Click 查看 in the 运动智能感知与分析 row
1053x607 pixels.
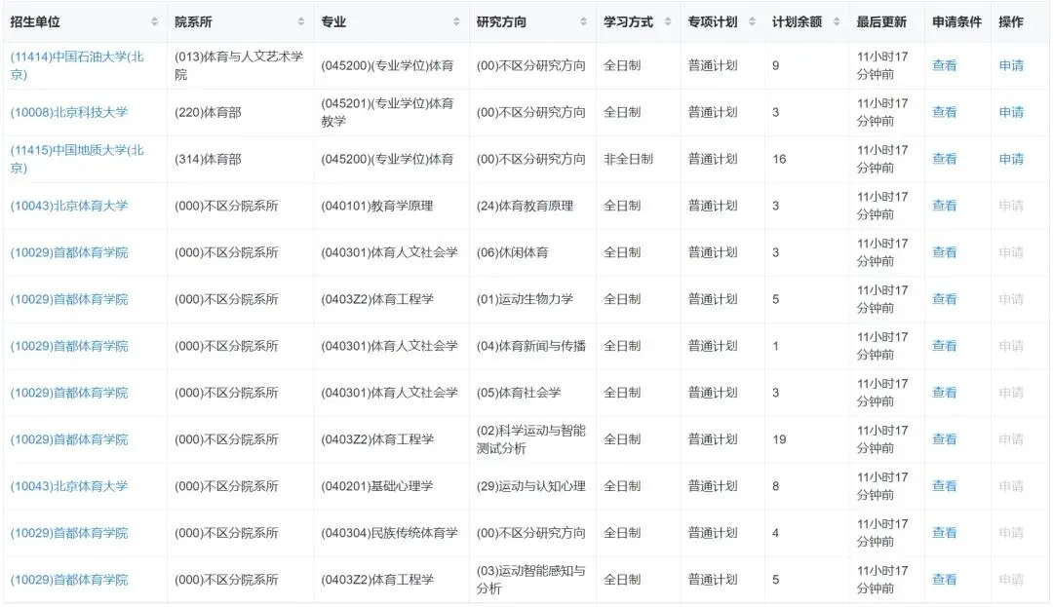click(x=944, y=580)
